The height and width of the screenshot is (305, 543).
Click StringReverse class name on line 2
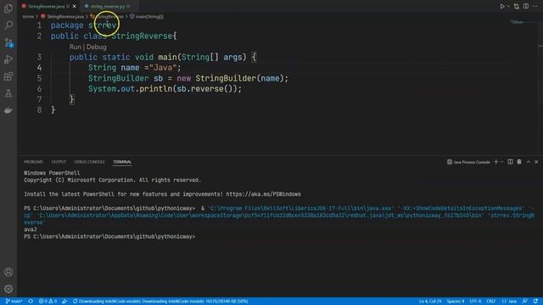(142, 36)
